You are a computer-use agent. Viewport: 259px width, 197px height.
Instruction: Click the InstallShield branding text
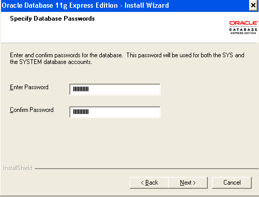pos(18,168)
